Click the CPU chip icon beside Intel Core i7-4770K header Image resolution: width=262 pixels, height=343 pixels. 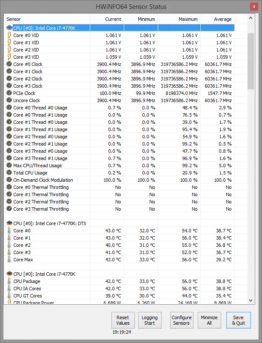pyautogui.click(x=9, y=28)
